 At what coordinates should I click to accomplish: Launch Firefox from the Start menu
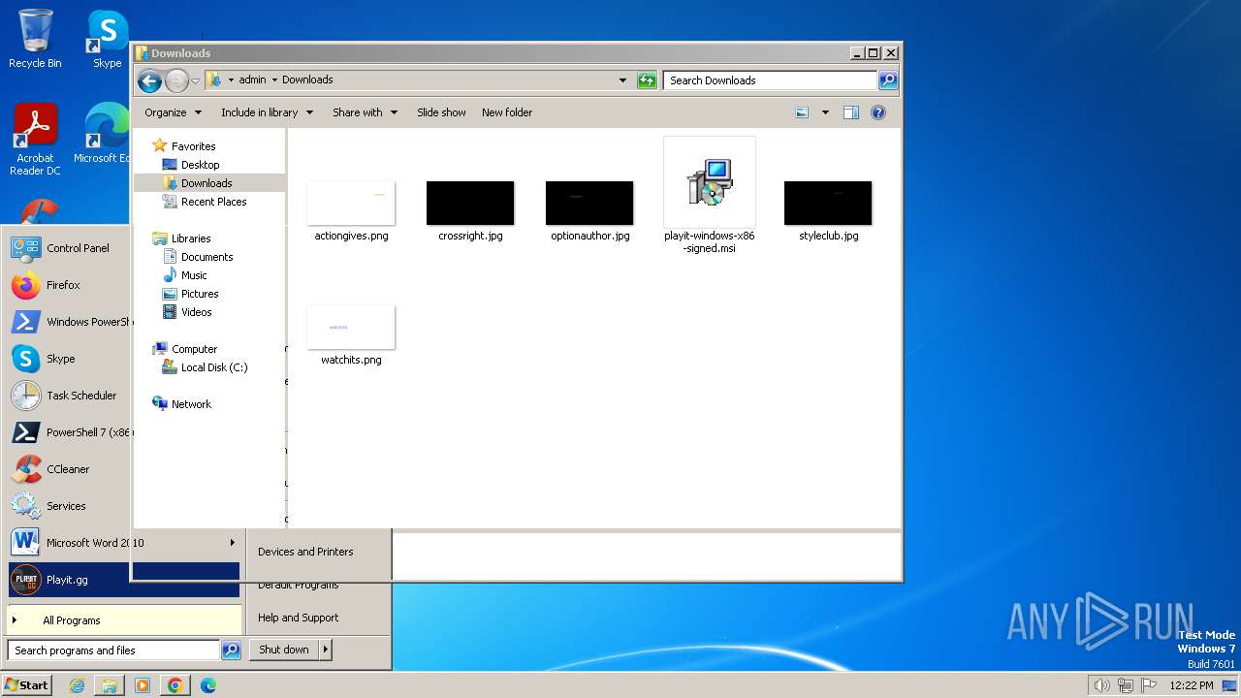[68, 285]
